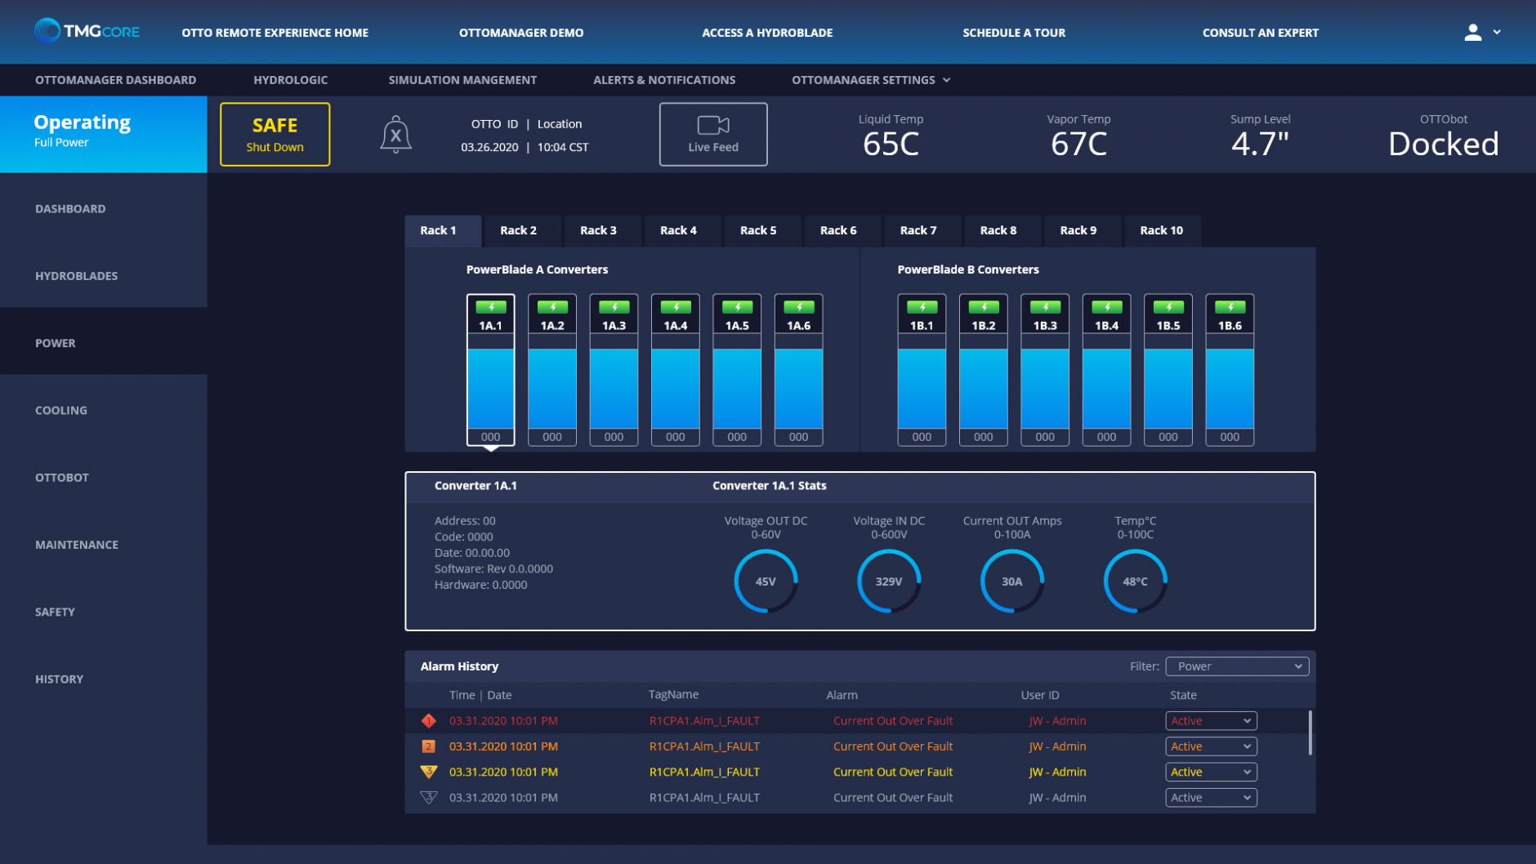The image size is (1536, 864).
Task: Click the green power icon on converter 1B.3
Action: pos(1045,307)
